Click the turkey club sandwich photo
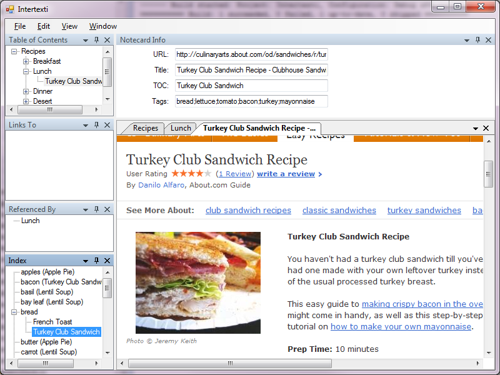The image size is (500, 375). pos(198,282)
